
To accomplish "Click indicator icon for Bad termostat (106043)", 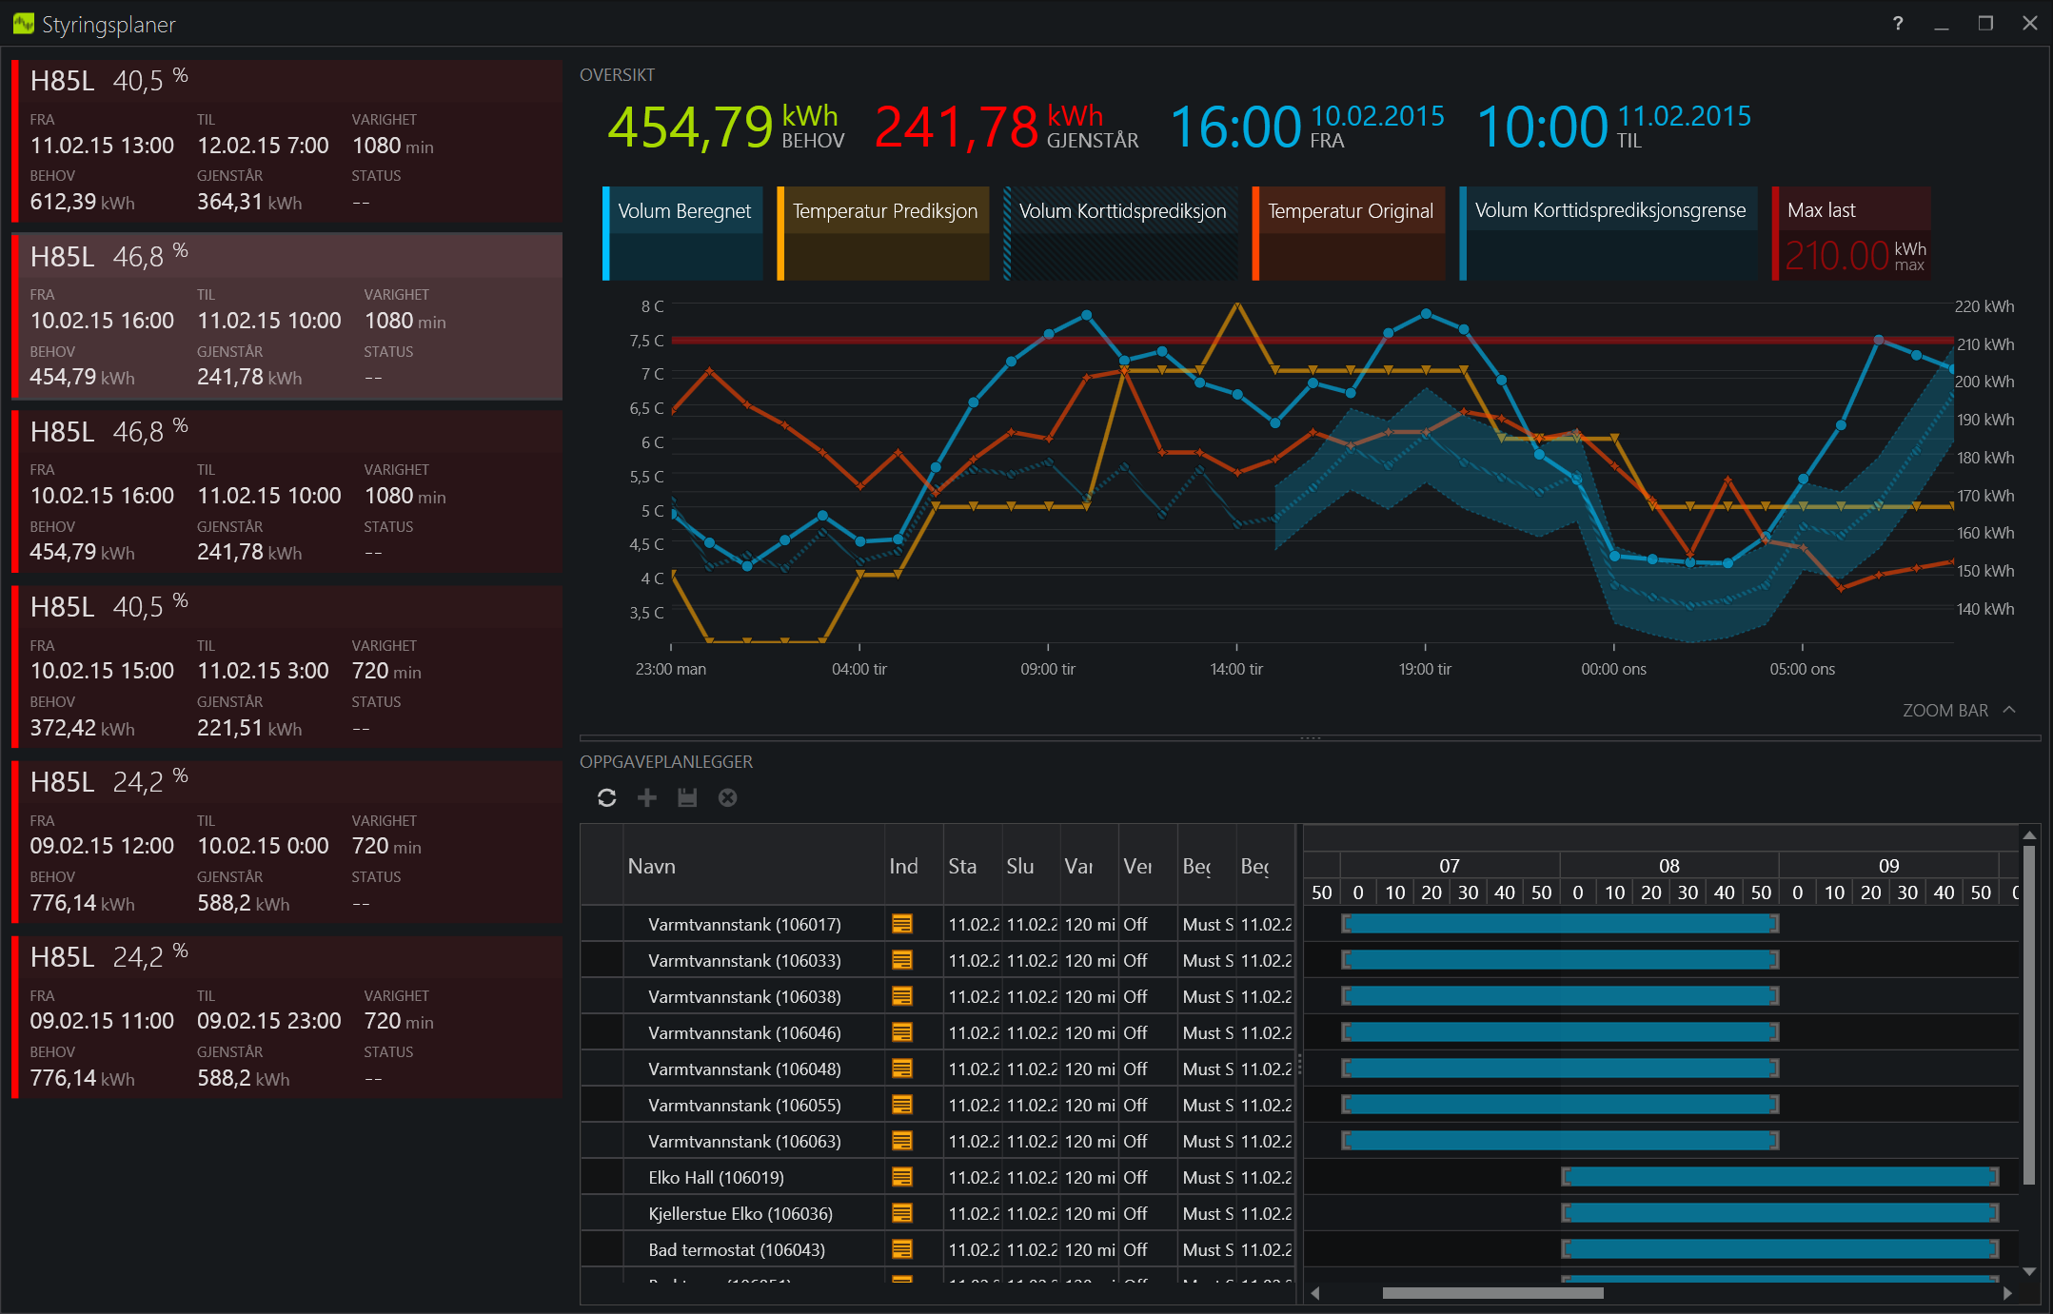I will pyautogui.click(x=902, y=1249).
